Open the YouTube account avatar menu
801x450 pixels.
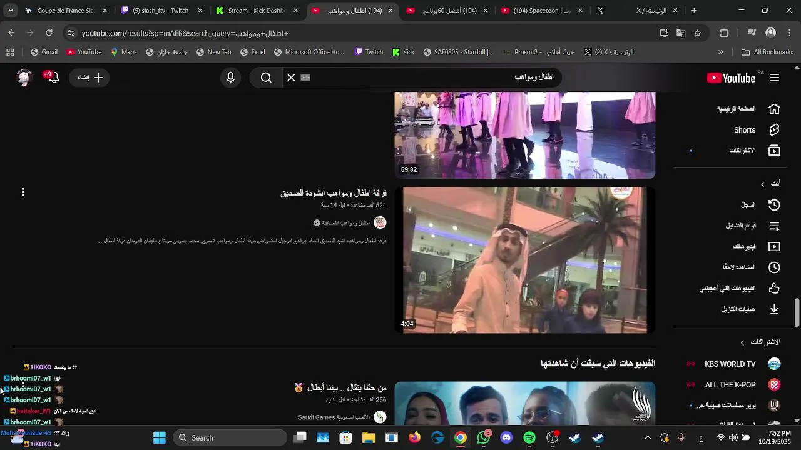[24, 77]
